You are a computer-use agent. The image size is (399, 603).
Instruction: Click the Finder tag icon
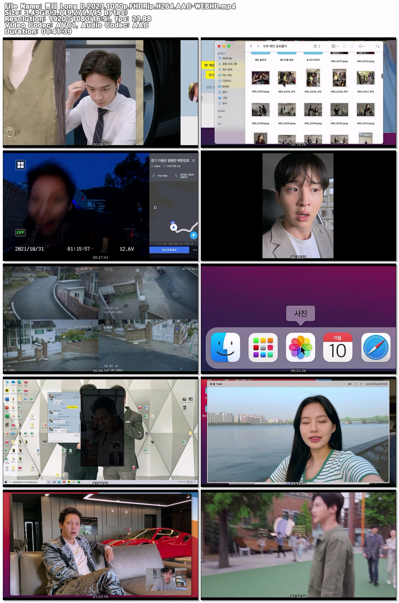coord(352,46)
